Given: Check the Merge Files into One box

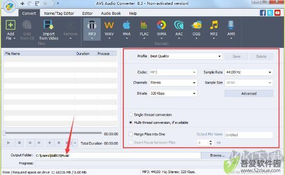Looking at the screenshot, I should pyautogui.click(x=131, y=134).
